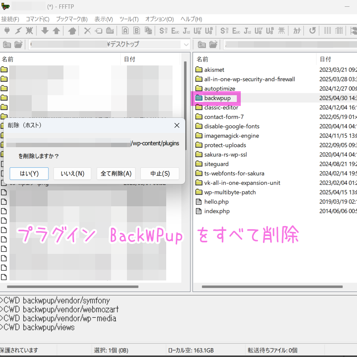The height and width of the screenshot is (357, 357).
Task: Click the host pane 日付 column header
Action: click(337, 59)
